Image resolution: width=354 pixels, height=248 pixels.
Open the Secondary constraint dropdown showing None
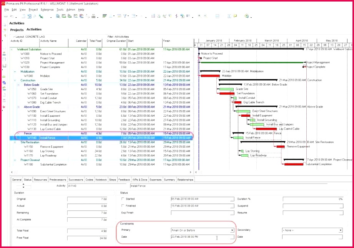click(x=341, y=230)
